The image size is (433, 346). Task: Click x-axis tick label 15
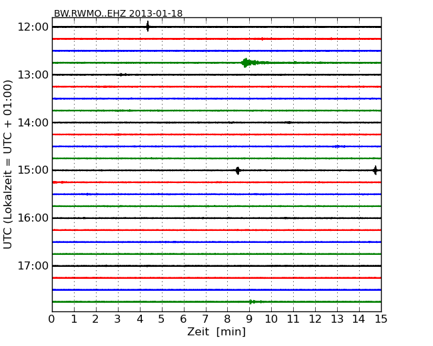coord(381,319)
